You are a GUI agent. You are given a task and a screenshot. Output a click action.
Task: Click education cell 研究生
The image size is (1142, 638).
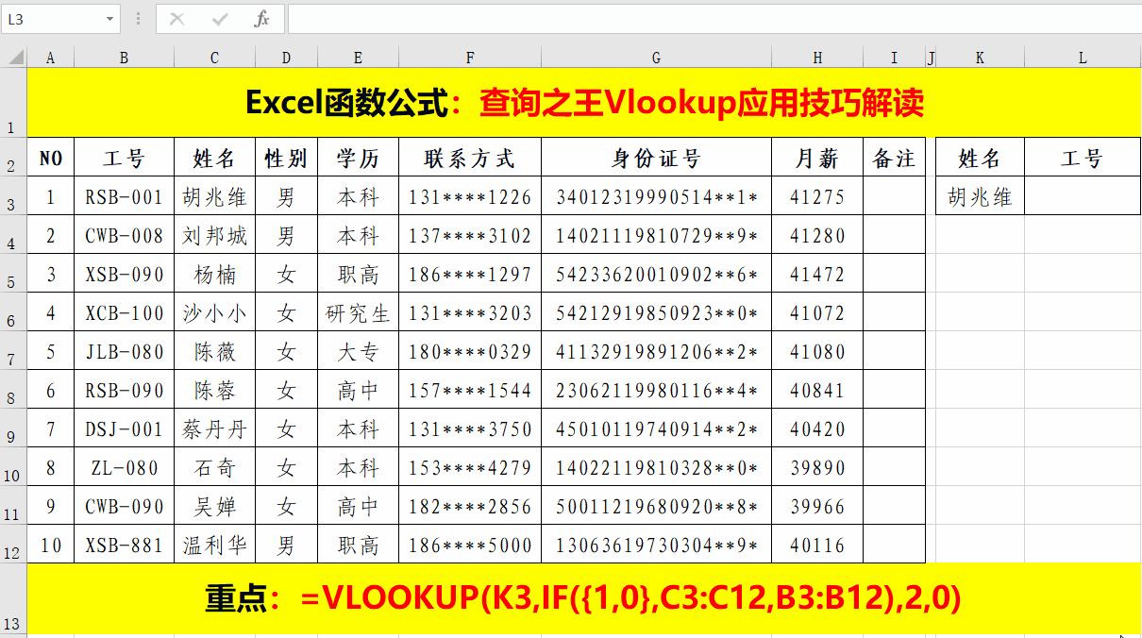[358, 312]
